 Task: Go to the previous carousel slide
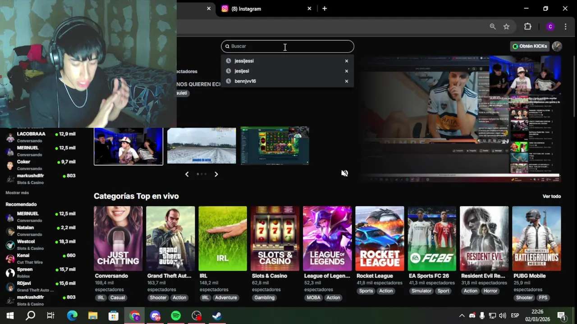187,174
